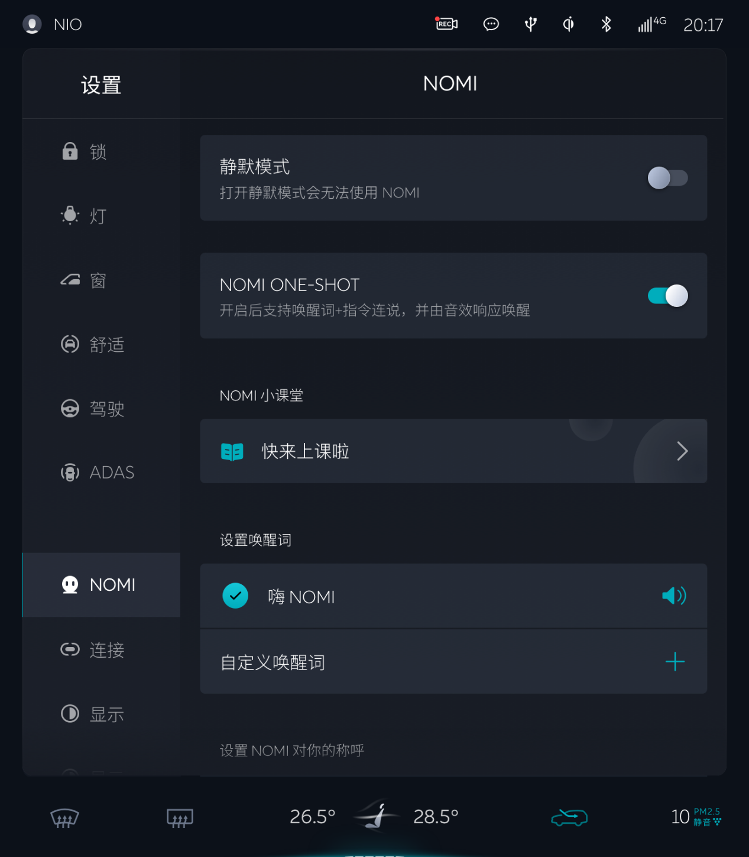Screen dimensions: 749x857
Task: Enable the 静默模式 silent mode switch
Action: pos(667,178)
